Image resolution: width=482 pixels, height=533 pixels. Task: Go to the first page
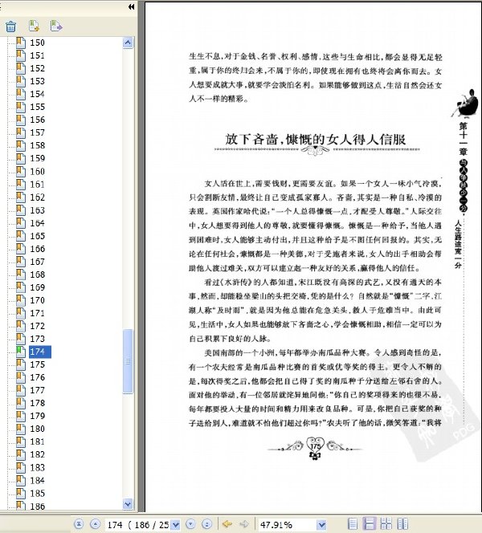[x=79, y=524]
